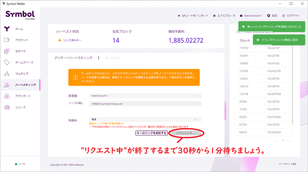308x172 pixels.
Task: Click ログアウト link
Action: [293, 16]
